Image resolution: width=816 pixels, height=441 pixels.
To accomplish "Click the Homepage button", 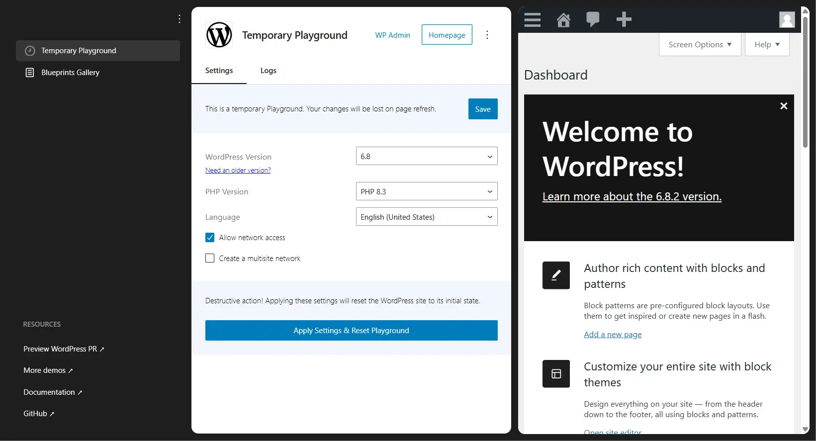I will pyautogui.click(x=447, y=35).
